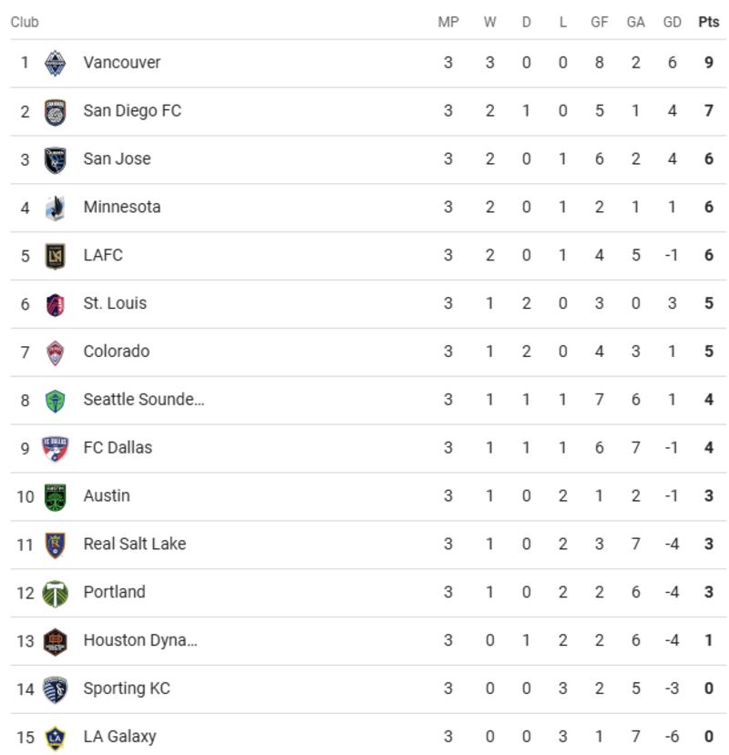Image resolution: width=729 pixels, height=755 pixels.
Task: Click the Club column header
Action: (25, 22)
